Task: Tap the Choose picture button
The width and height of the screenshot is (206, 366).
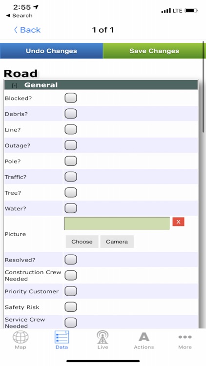Action: (82, 242)
